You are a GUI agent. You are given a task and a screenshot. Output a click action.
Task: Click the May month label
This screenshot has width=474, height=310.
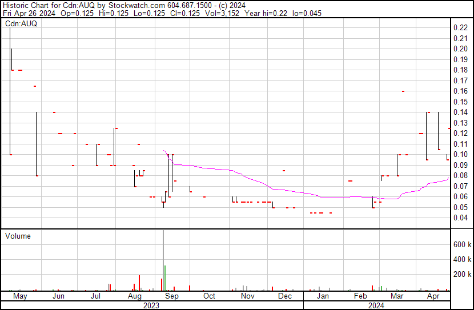pos(20,296)
